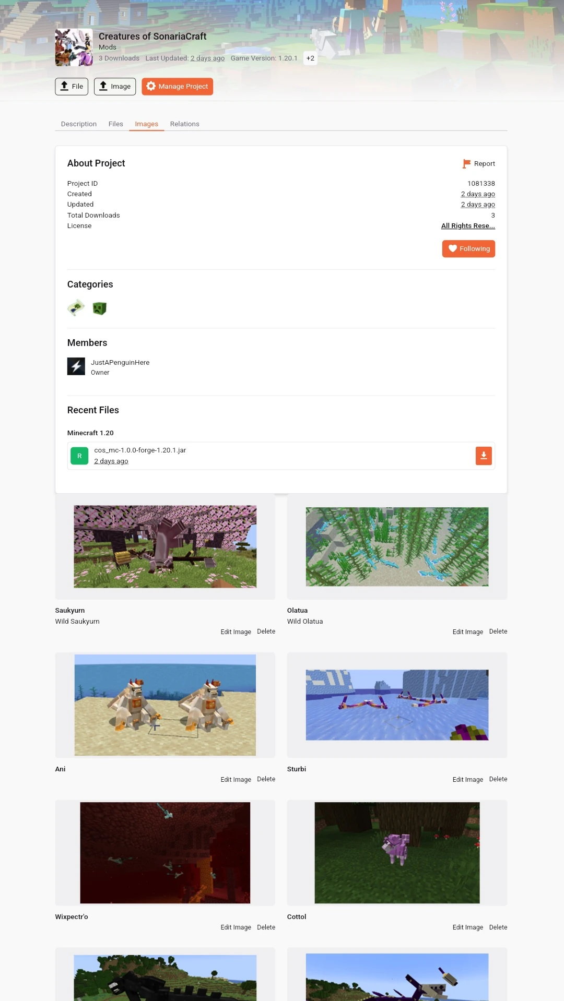564x1001 pixels.
Task: Go to the Relations tab
Action: pyautogui.click(x=185, y=124)
